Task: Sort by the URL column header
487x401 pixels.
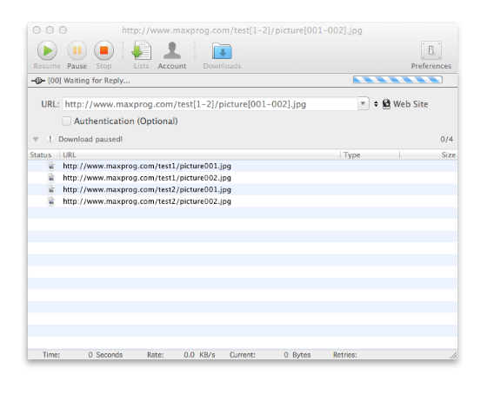Action: [x=200, y=155]
